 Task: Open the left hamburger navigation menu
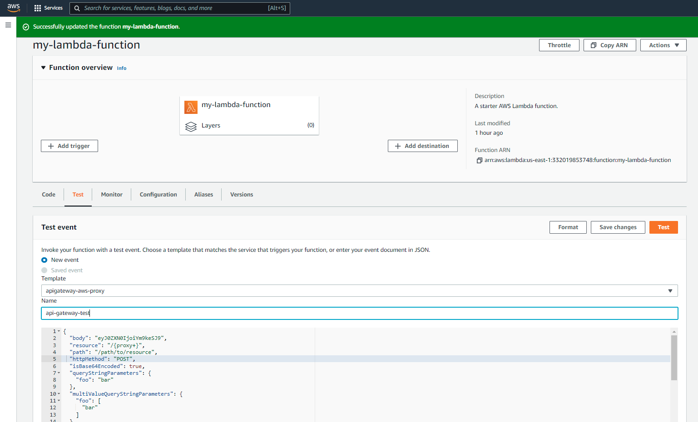8,25
